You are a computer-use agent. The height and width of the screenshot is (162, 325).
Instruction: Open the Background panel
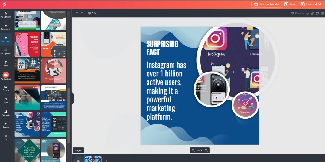pyautogui.click(x=6, y=52)
